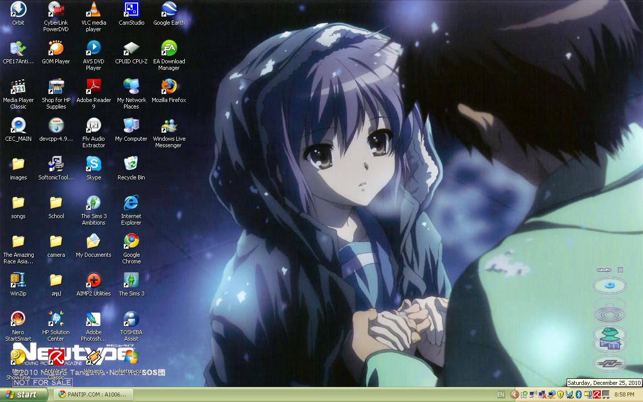Click the devcpp-4.9... installer icon
The height and width of the screenshot is (402, 643).
[x=56, y=130]
